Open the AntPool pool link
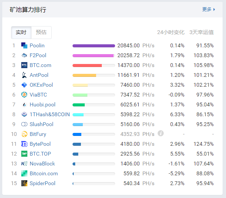 pyautogui.click(x=39, y=75)
